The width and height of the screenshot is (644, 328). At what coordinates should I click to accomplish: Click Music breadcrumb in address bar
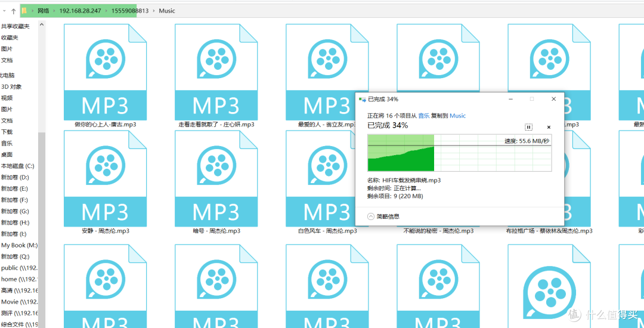point(167,11)
